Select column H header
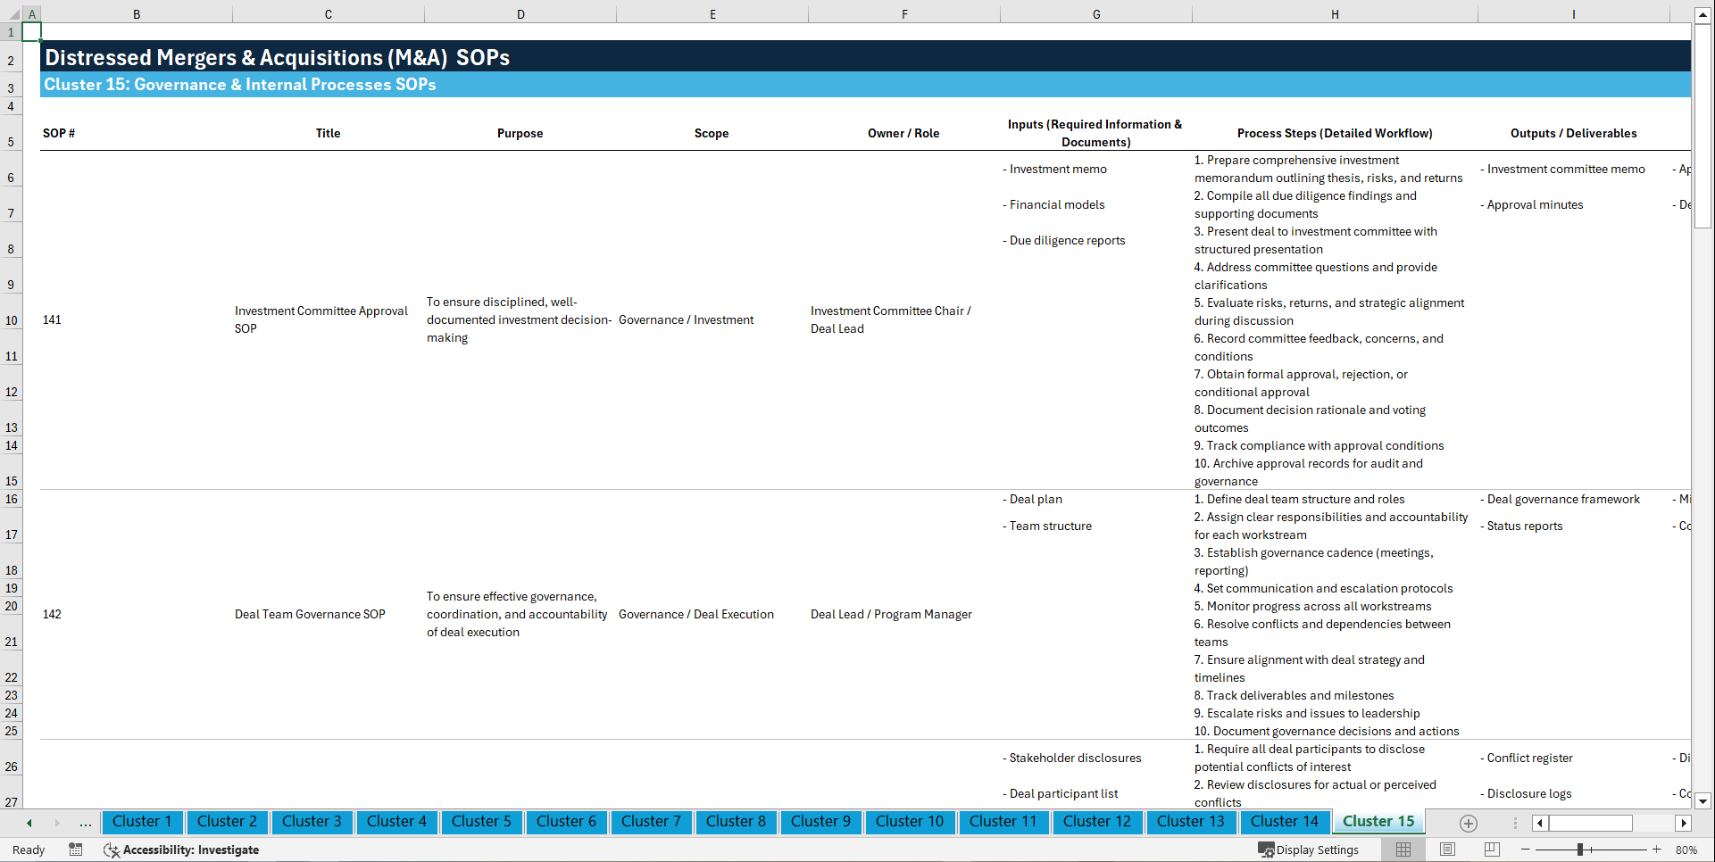 pyautogui.click(x=1334, y=13)
